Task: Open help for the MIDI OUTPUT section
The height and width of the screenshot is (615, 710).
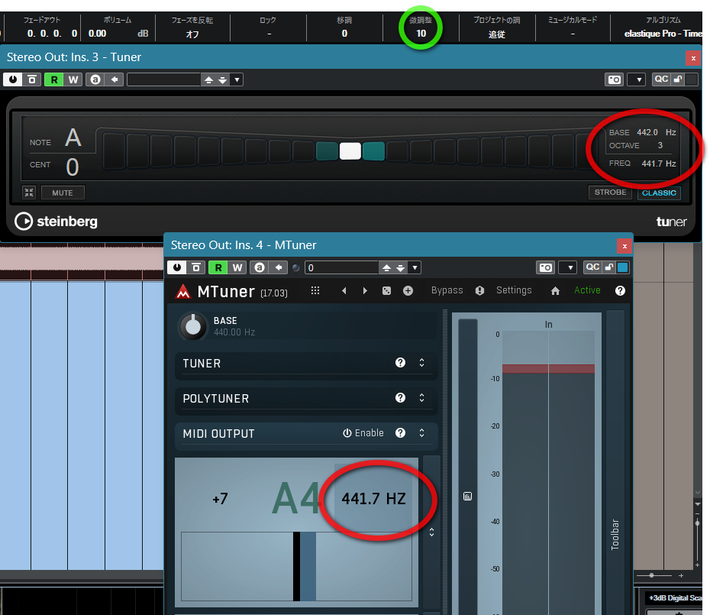Action: click(x=400, y=433)
